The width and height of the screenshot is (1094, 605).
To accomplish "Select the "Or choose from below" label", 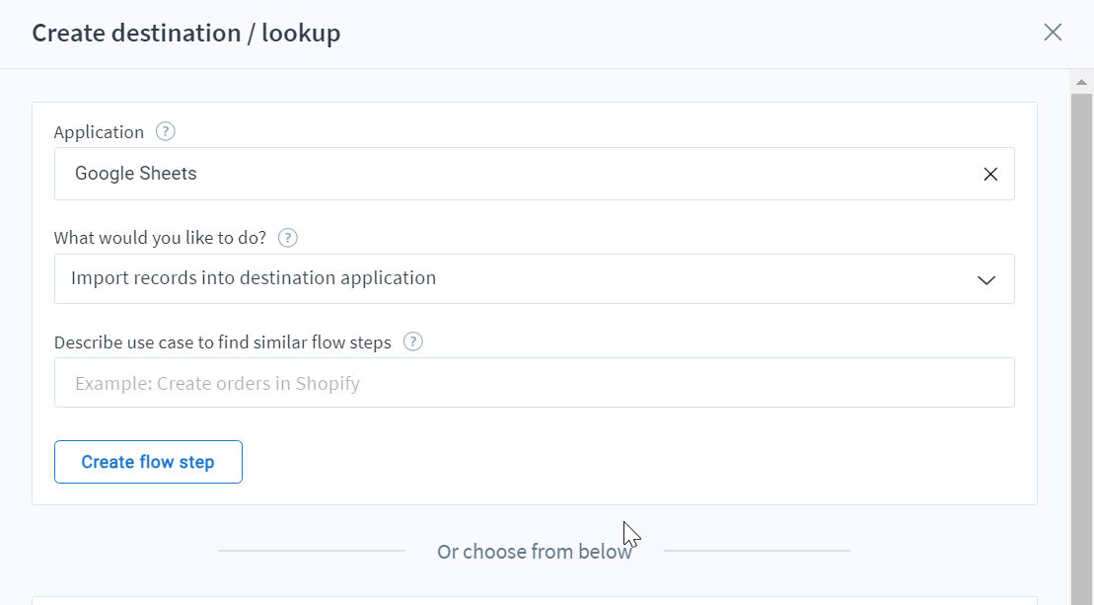I will point(535,551).
